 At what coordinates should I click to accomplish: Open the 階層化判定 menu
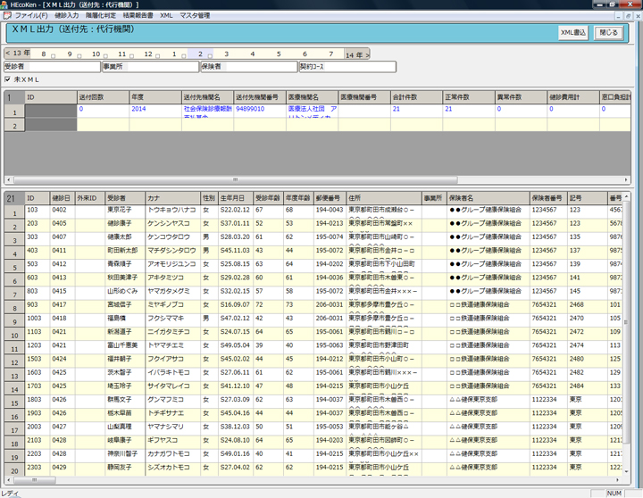coord(102,16)
